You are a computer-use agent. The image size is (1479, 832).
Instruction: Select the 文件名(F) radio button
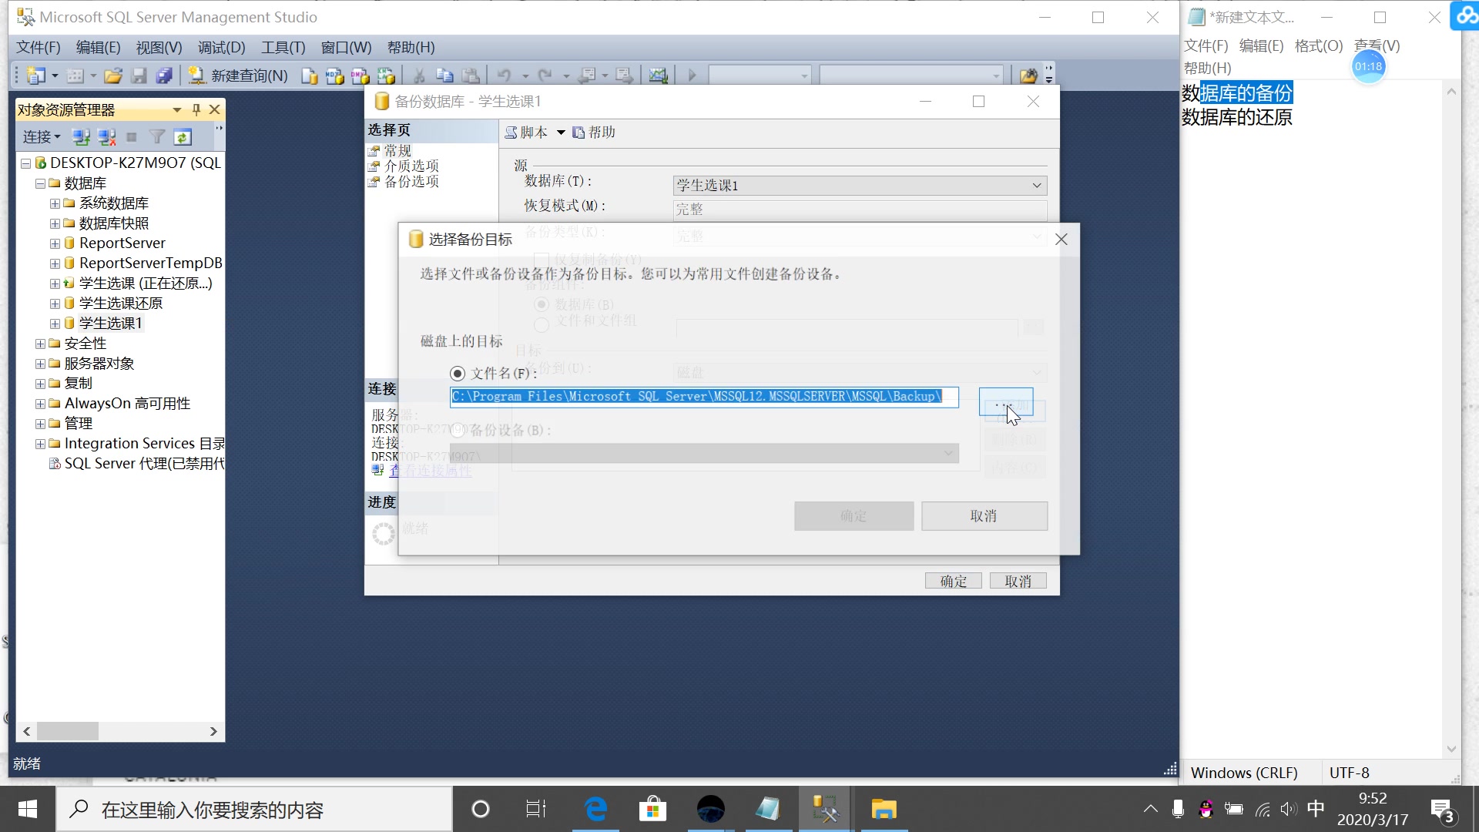click(458, 374)
